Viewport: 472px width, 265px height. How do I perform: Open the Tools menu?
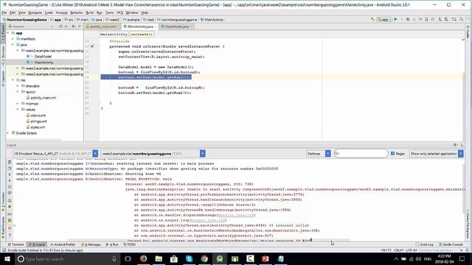[110, 13]
